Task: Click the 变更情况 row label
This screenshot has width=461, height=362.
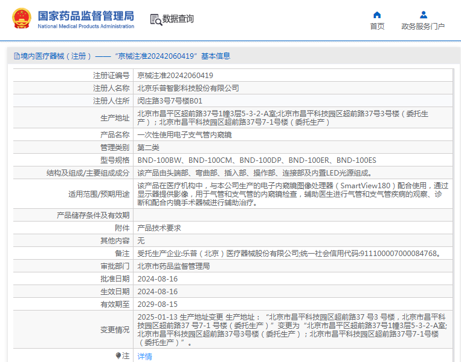Action: [115, 329]
